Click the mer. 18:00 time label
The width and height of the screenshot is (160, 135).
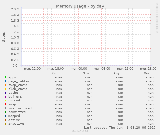pos(148,69)
